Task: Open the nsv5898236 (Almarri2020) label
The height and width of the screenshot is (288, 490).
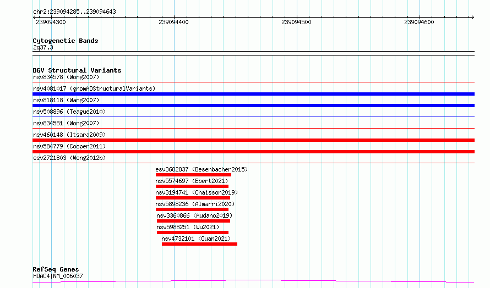Action: pos(195,204)
